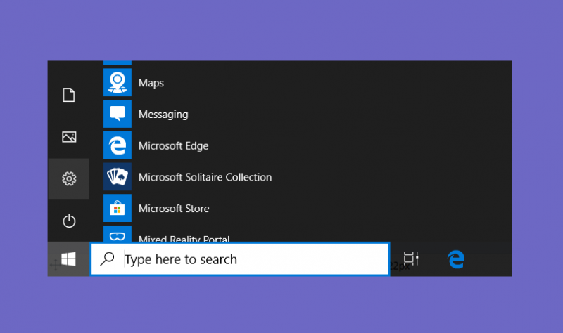Image resolution: width=563 pixels, height=333 pixels.
Task: Select the 'Maps' label
Action: 151,83
